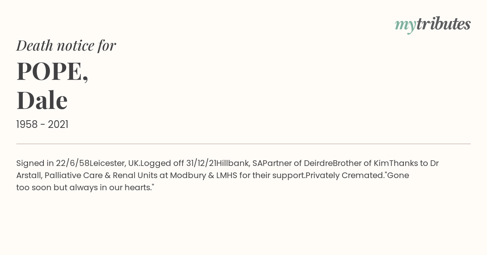The width and height of the screenshot is (487, 255).
Task: Click the horizontal divider line
Action: click(x=243, y=144)
